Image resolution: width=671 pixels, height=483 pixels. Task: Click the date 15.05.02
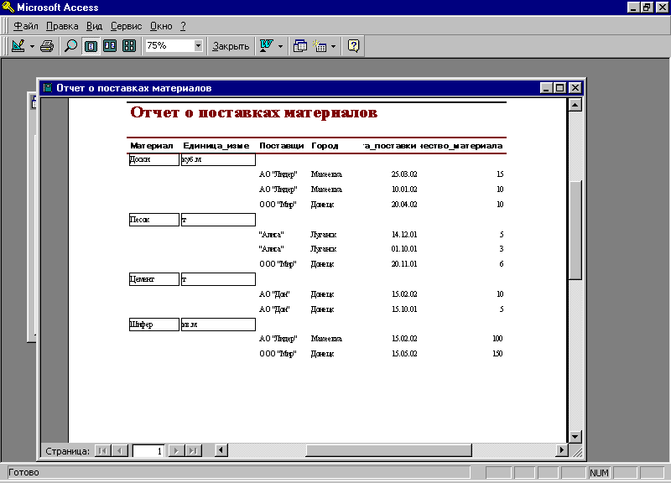404,354
